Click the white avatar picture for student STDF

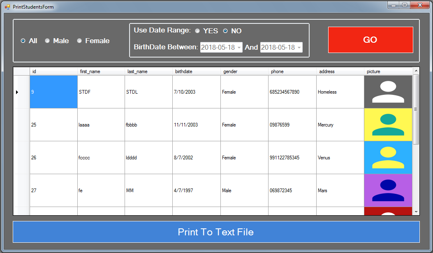[x=388, y=92]
